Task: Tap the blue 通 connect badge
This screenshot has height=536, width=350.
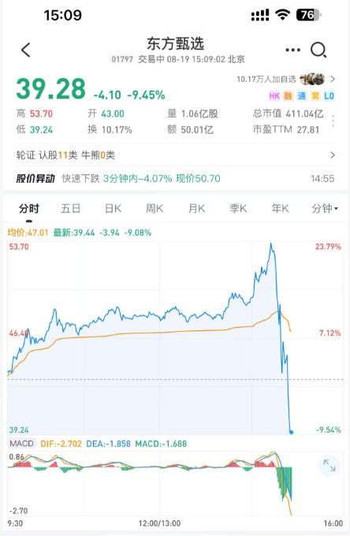Action: click(301, 95)
